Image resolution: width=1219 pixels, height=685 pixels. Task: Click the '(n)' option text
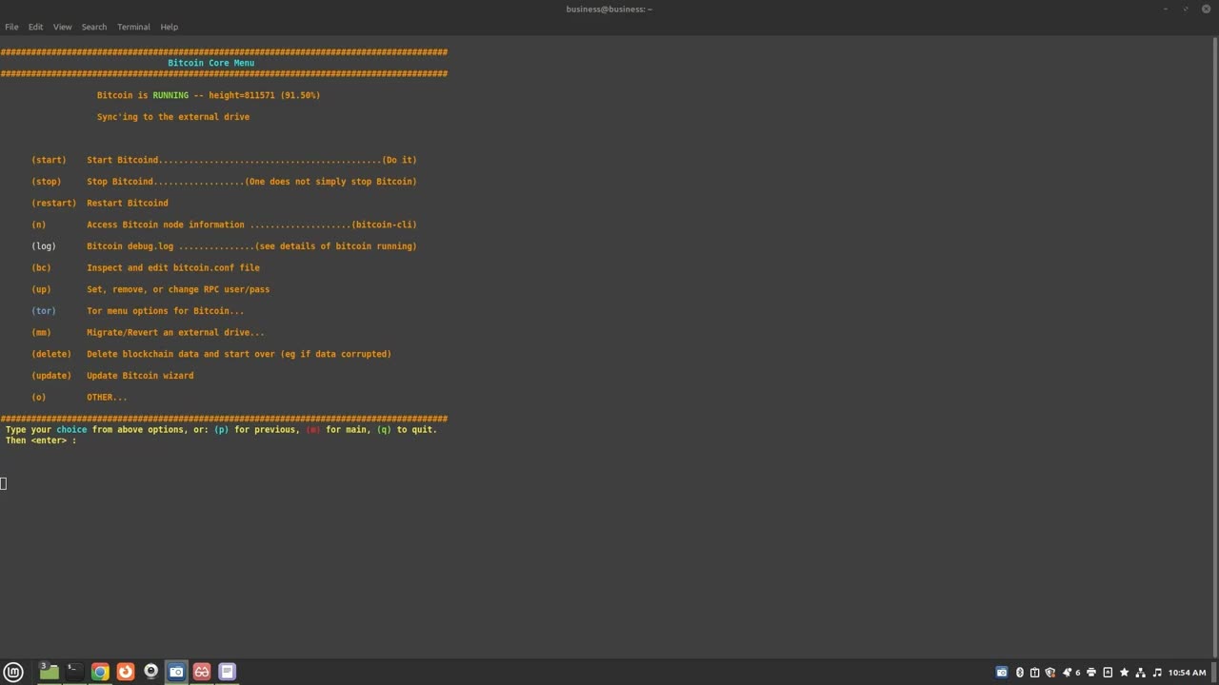(x=38, y=225)
